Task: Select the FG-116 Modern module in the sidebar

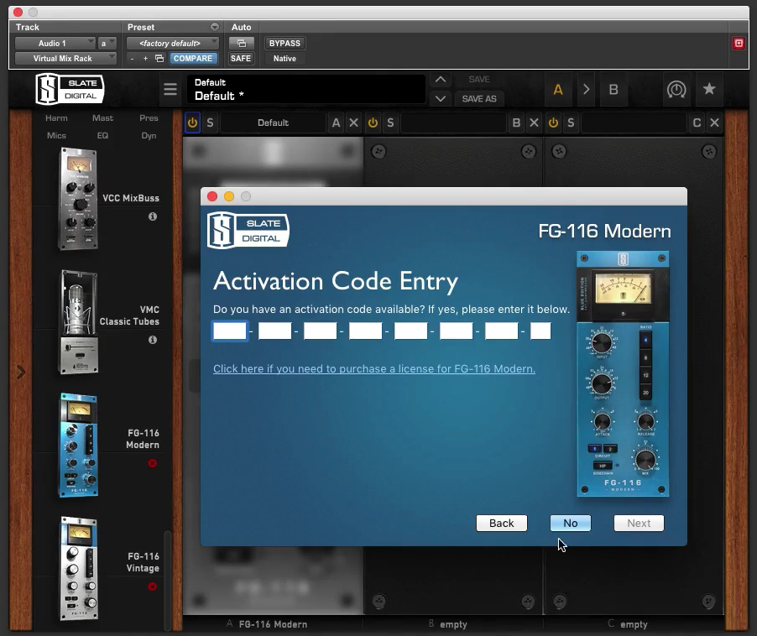Action: tap(78, 446)
